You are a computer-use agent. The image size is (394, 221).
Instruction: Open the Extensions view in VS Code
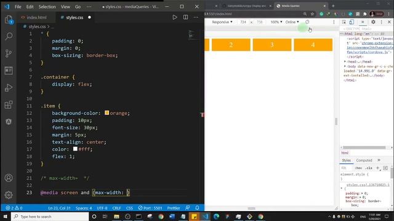[9, 105]
